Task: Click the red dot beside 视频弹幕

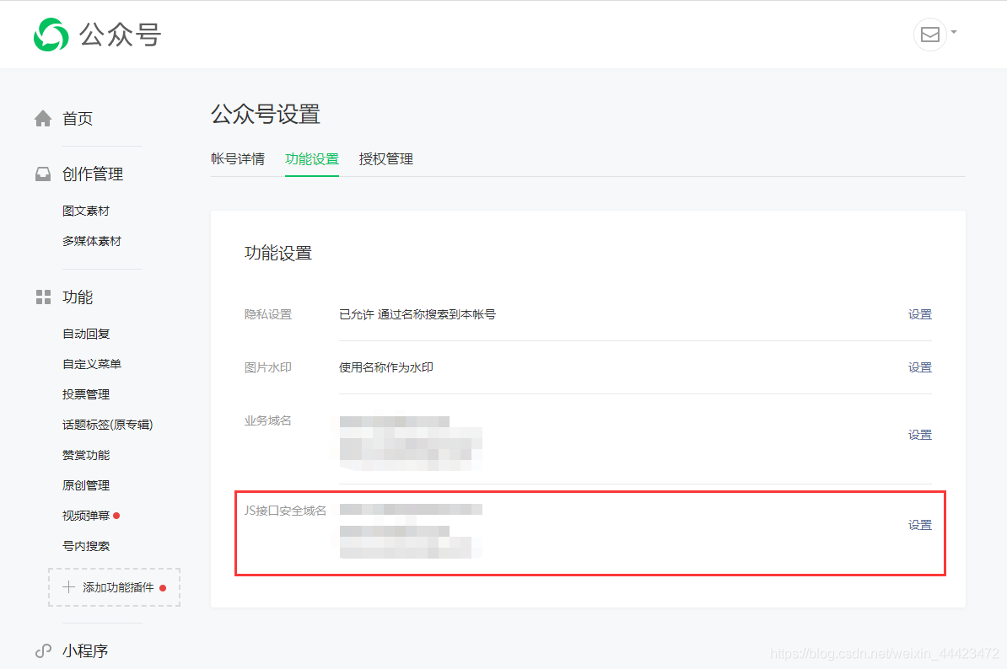Action: (116, 513)
